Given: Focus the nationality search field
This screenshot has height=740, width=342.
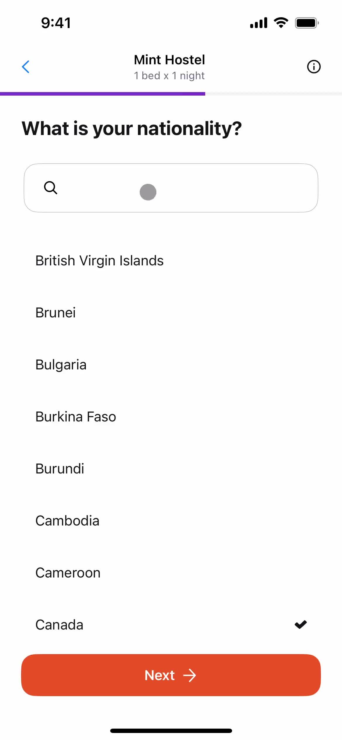Looking at the screenshot, I should point(171,188).
